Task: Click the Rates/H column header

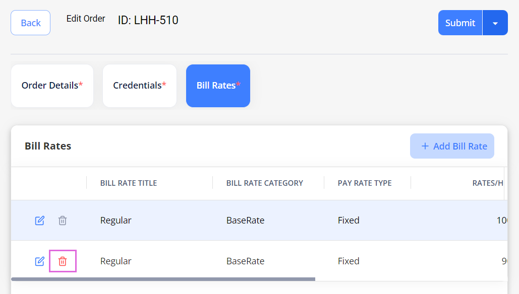Action: [487, 183]
